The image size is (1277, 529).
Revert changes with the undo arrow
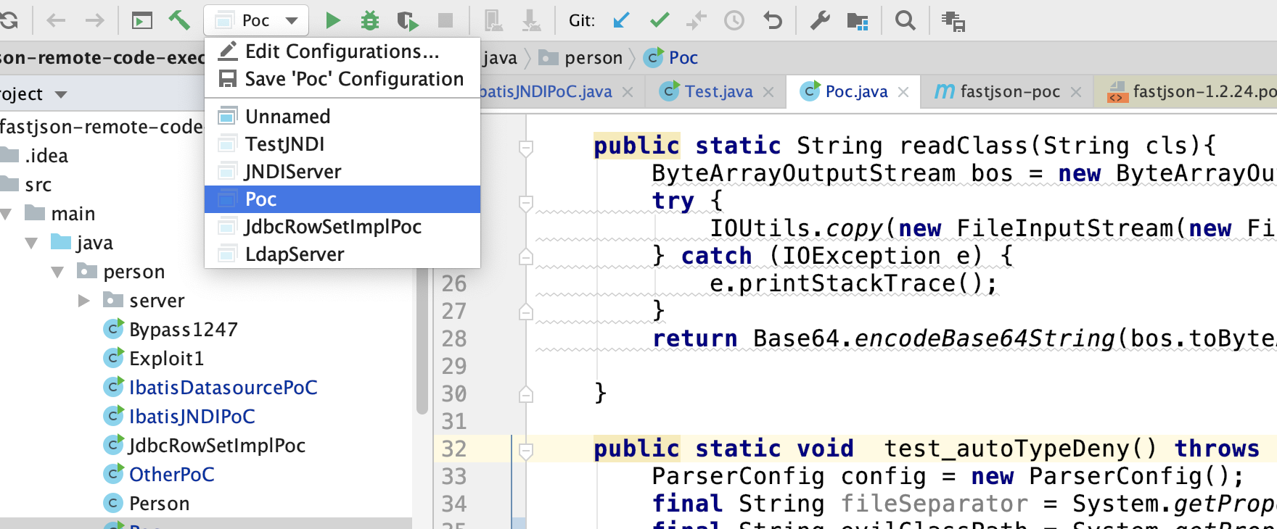point(773,20)
